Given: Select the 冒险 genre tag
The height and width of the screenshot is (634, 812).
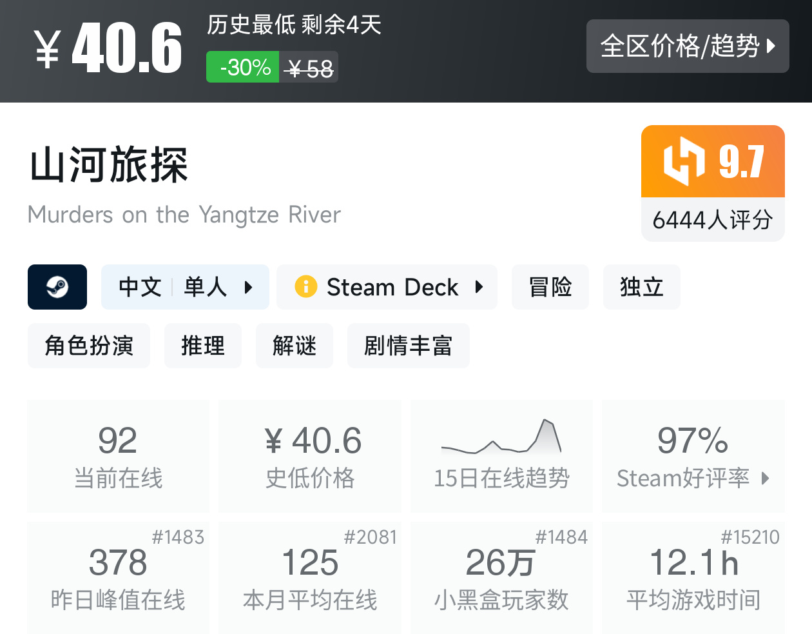Looking at the screenshot, I should (x=550, y=287).
